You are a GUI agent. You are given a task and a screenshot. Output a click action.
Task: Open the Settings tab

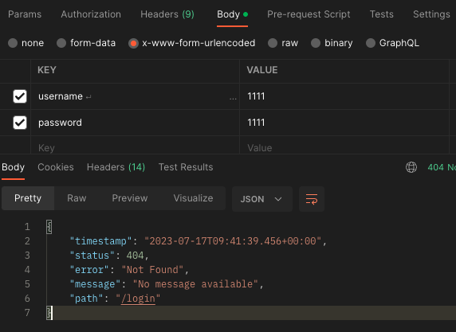point(431,14)
